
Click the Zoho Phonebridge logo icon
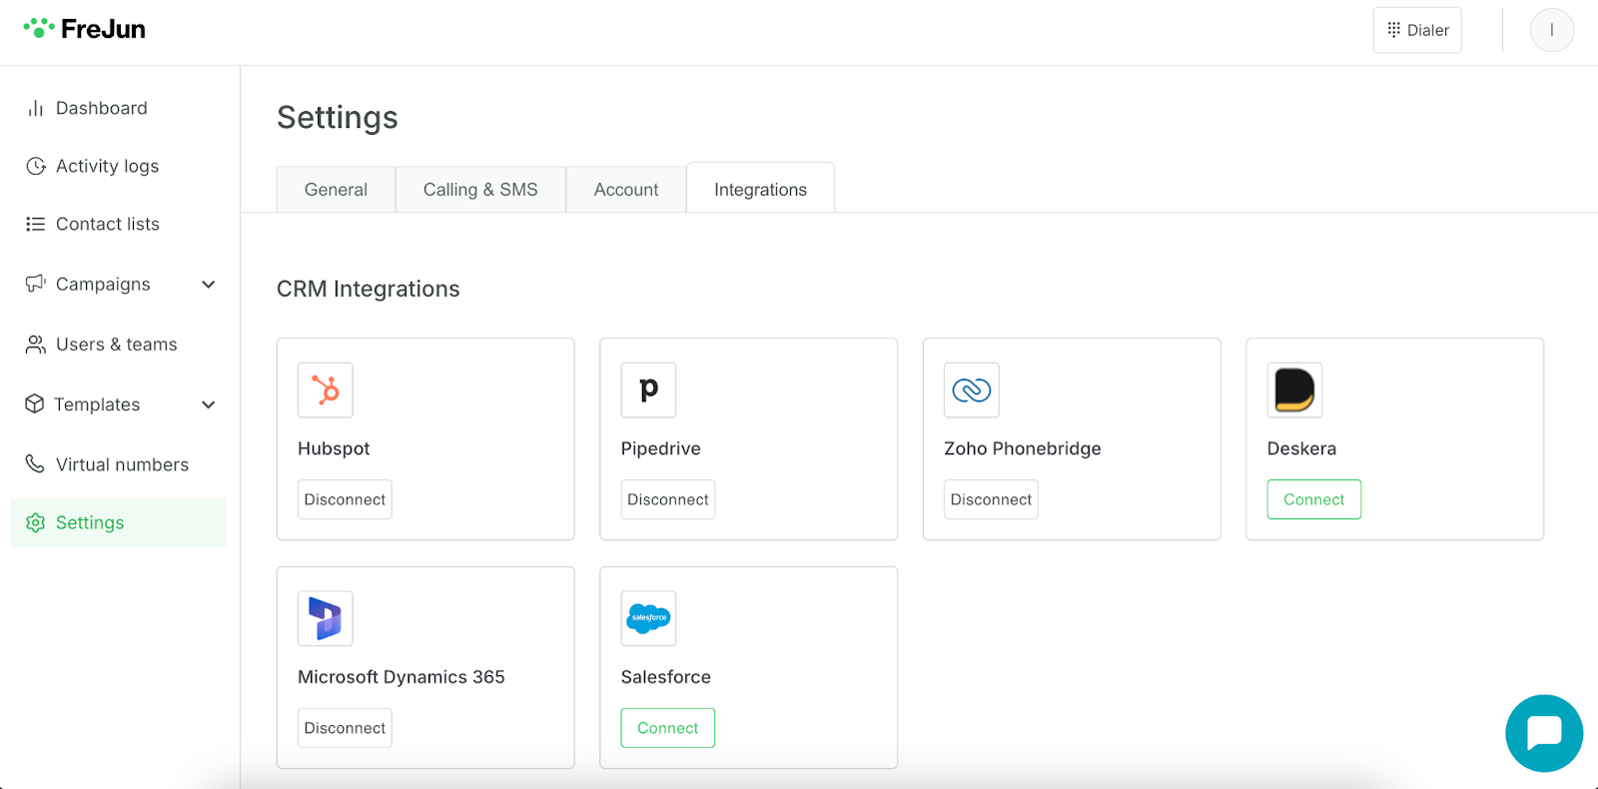tap(972, 390)
